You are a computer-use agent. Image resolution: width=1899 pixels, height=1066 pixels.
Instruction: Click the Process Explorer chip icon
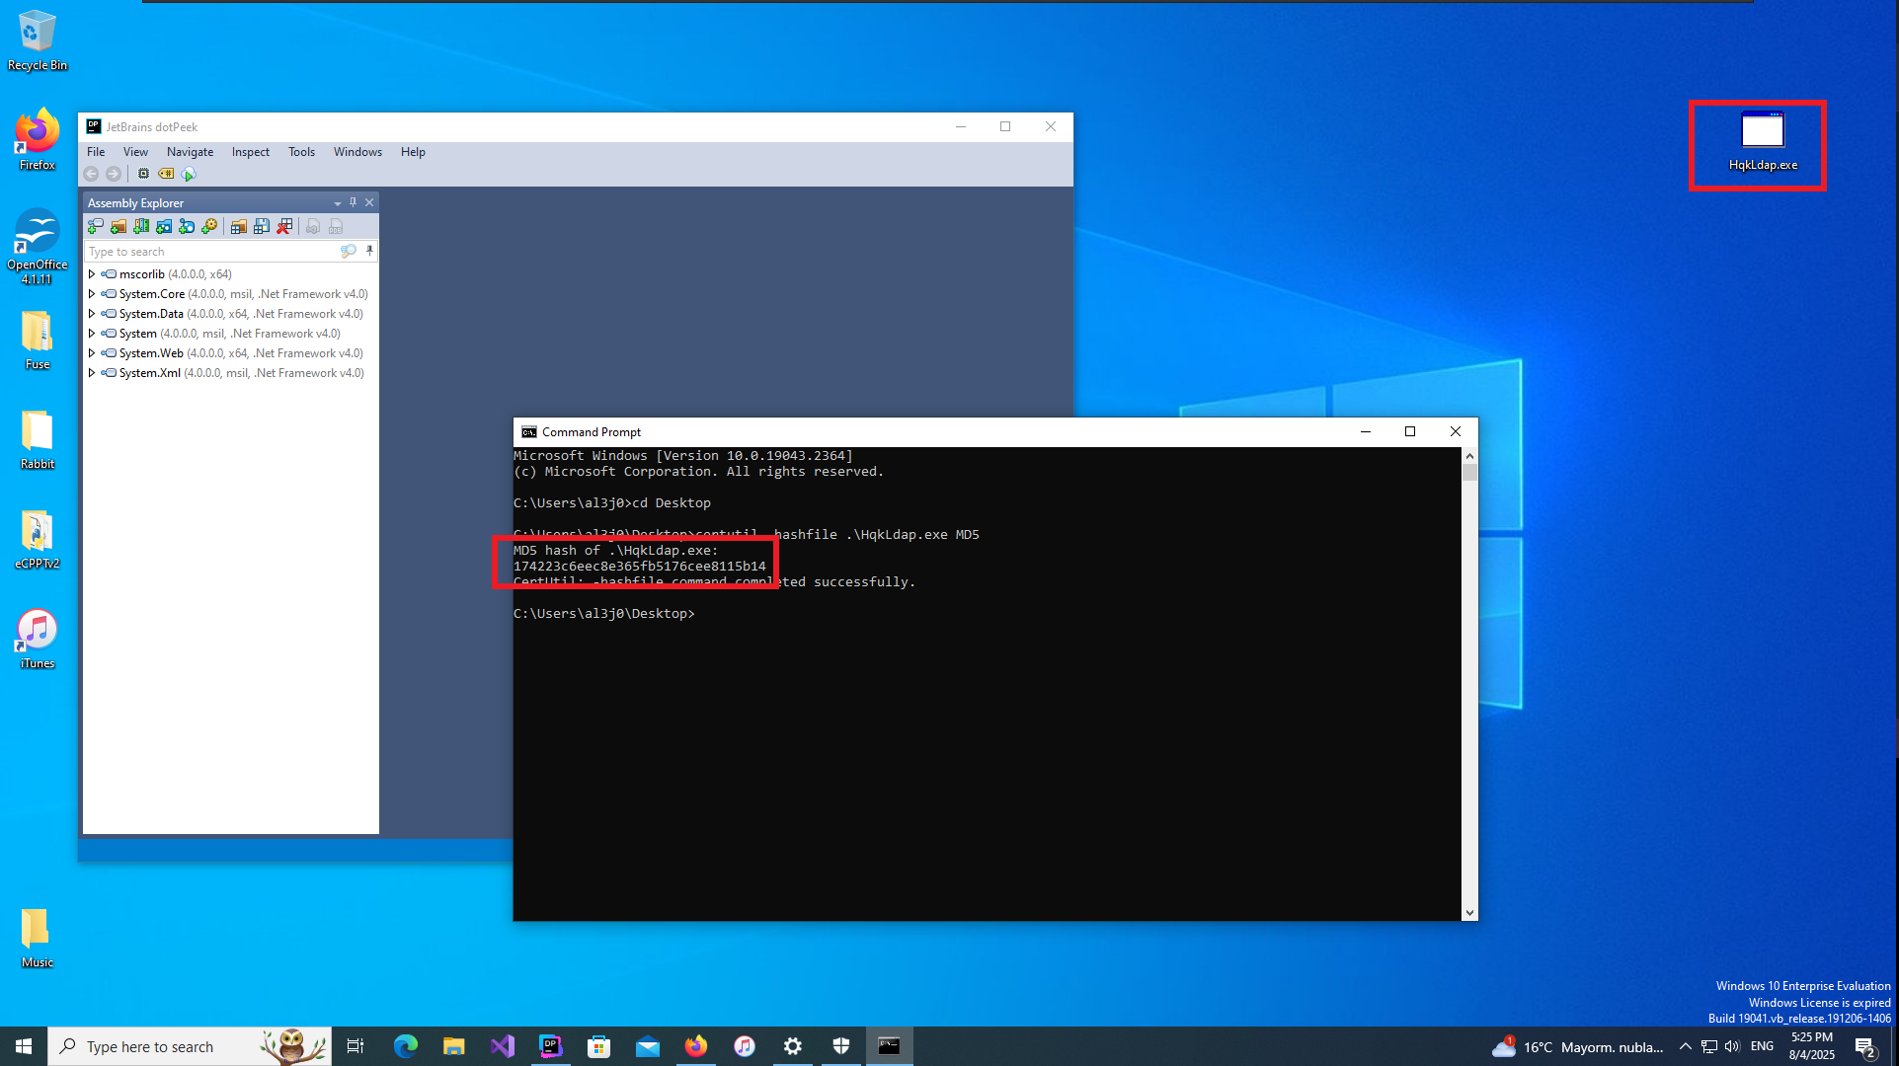click(143, 174)
